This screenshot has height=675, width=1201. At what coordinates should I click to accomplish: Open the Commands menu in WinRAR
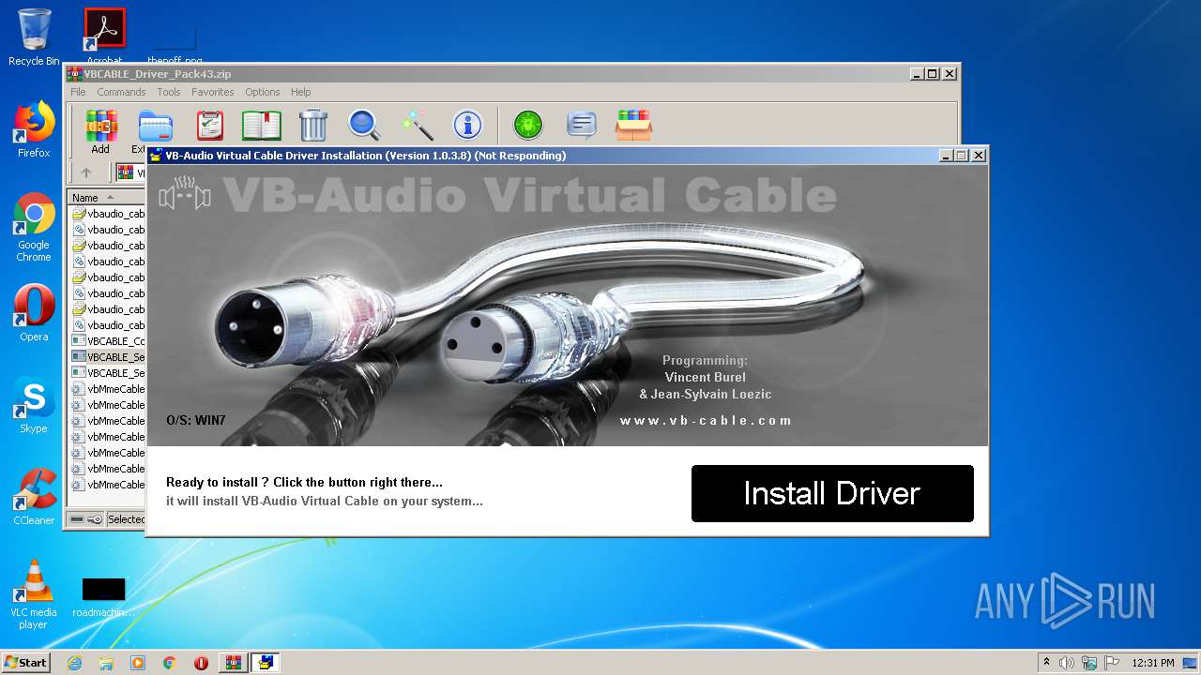click(x=121, y=92)
